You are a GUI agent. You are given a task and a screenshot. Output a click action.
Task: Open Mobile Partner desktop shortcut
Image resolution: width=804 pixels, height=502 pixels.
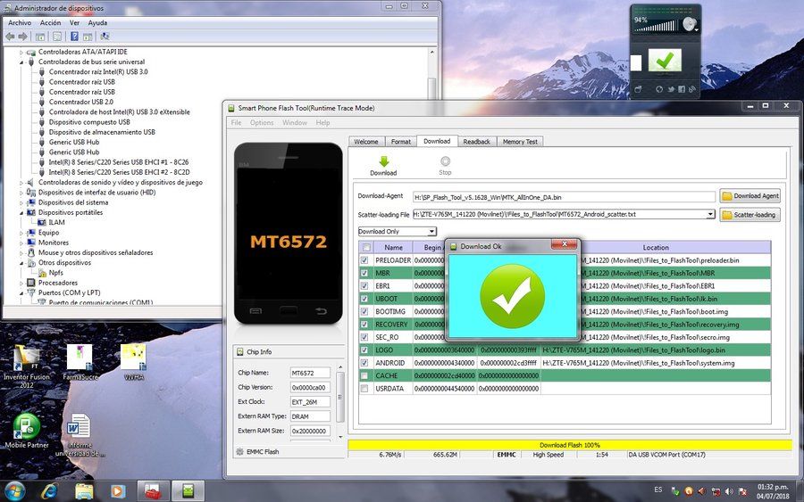[x=27, y=431]
